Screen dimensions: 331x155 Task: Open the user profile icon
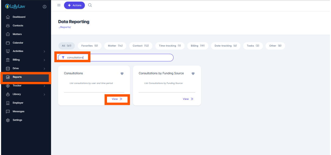[45, 7]
